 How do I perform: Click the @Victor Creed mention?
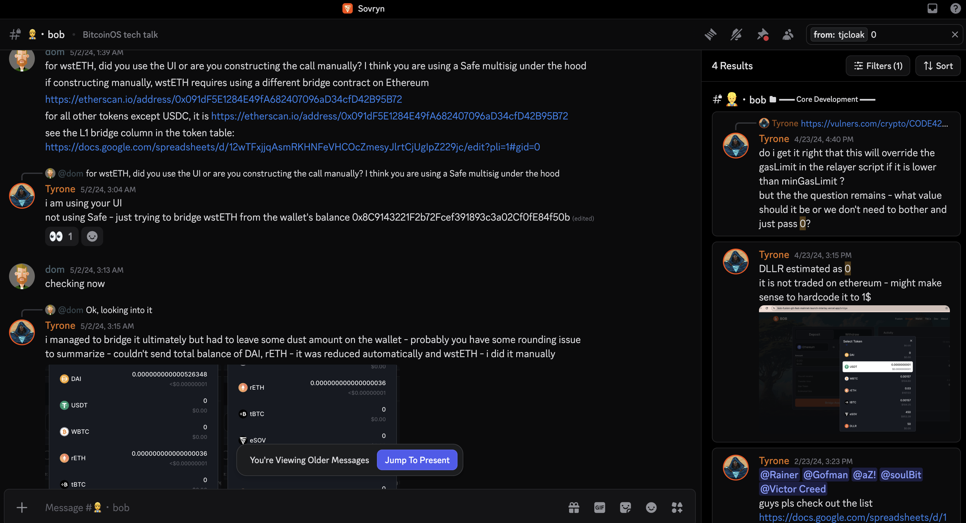793,489
